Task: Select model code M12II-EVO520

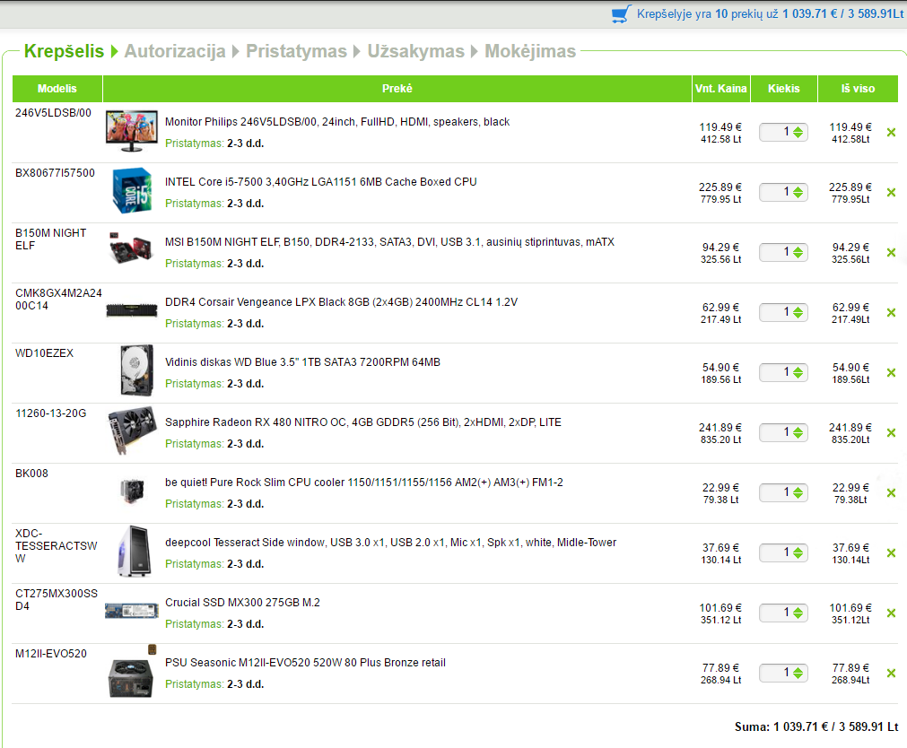Action: coord(51,654)
